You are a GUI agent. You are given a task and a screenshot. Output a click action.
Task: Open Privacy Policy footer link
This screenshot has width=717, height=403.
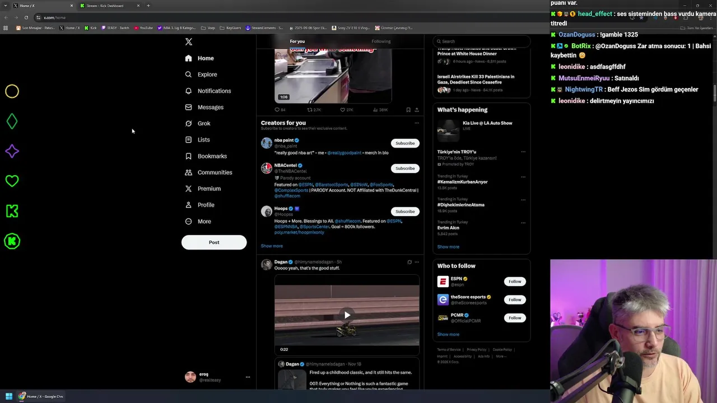[x=477, y=350]
